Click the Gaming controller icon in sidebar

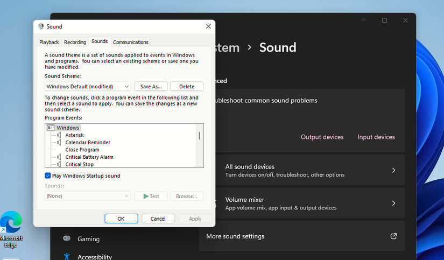66,238
